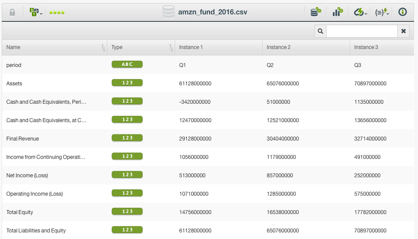Select the Net Income (Loss) field name

(27, 176)
